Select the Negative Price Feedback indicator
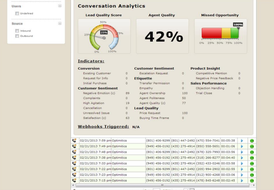 (215, 78)
